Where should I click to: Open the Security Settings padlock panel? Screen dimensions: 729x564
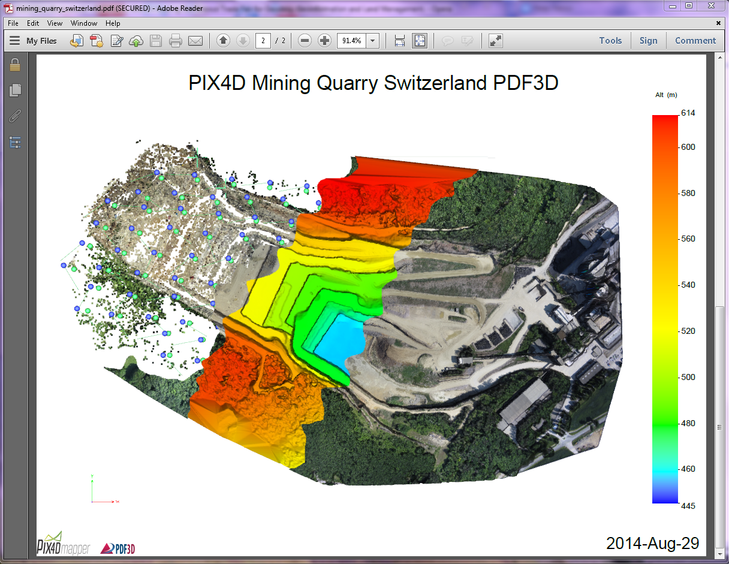coord(15,65)
